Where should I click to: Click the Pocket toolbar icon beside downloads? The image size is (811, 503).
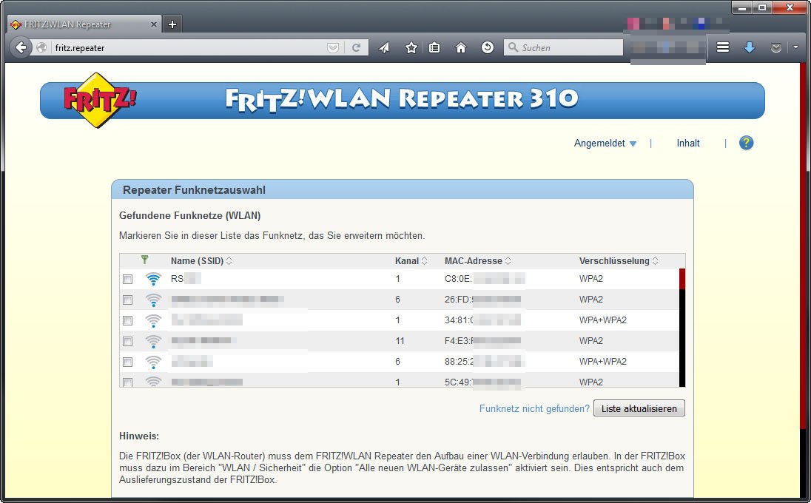click(x=775, y=47)
